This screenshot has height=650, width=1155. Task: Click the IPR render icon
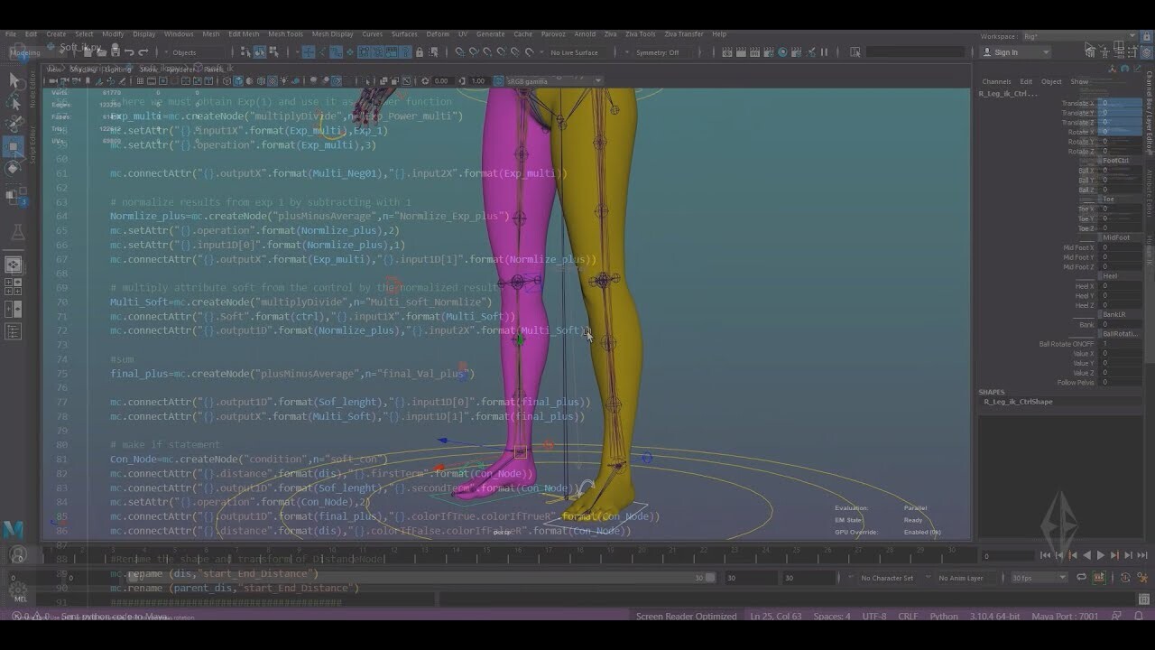(x=755, y=51)
